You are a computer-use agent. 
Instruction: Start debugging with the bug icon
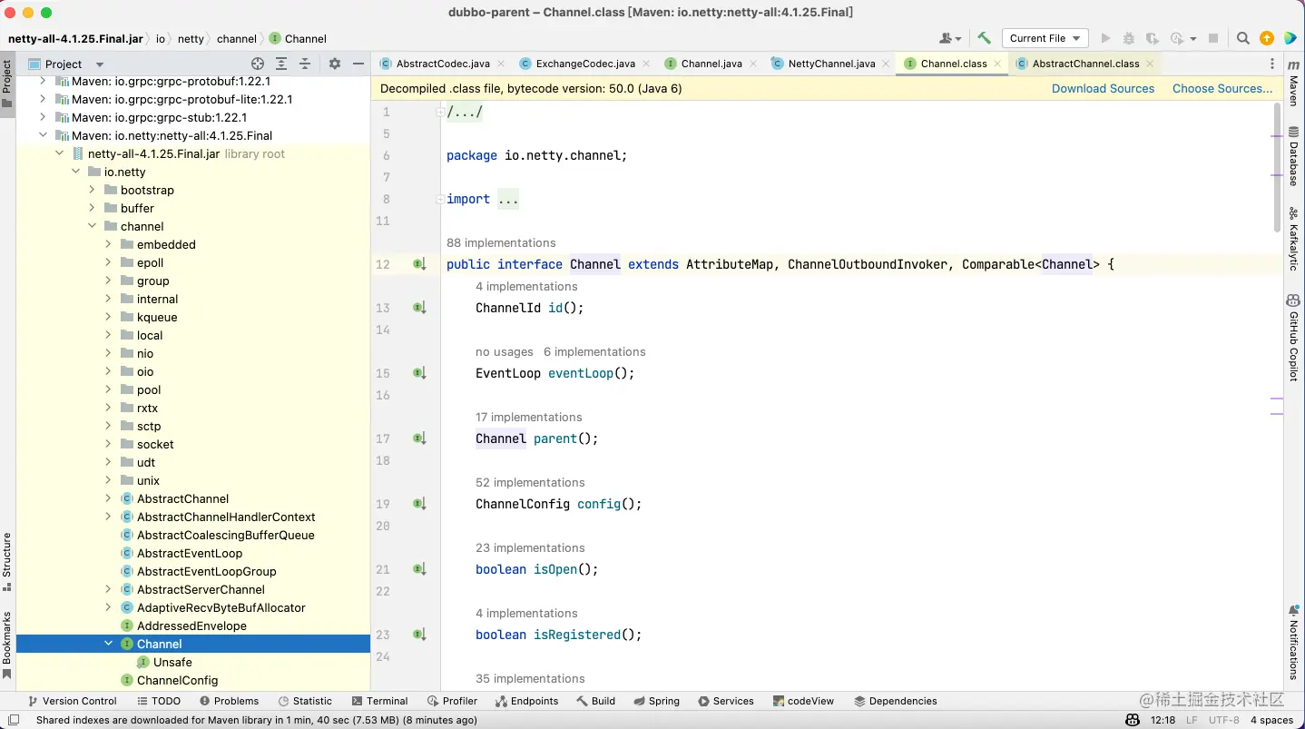pos(1129,38)
